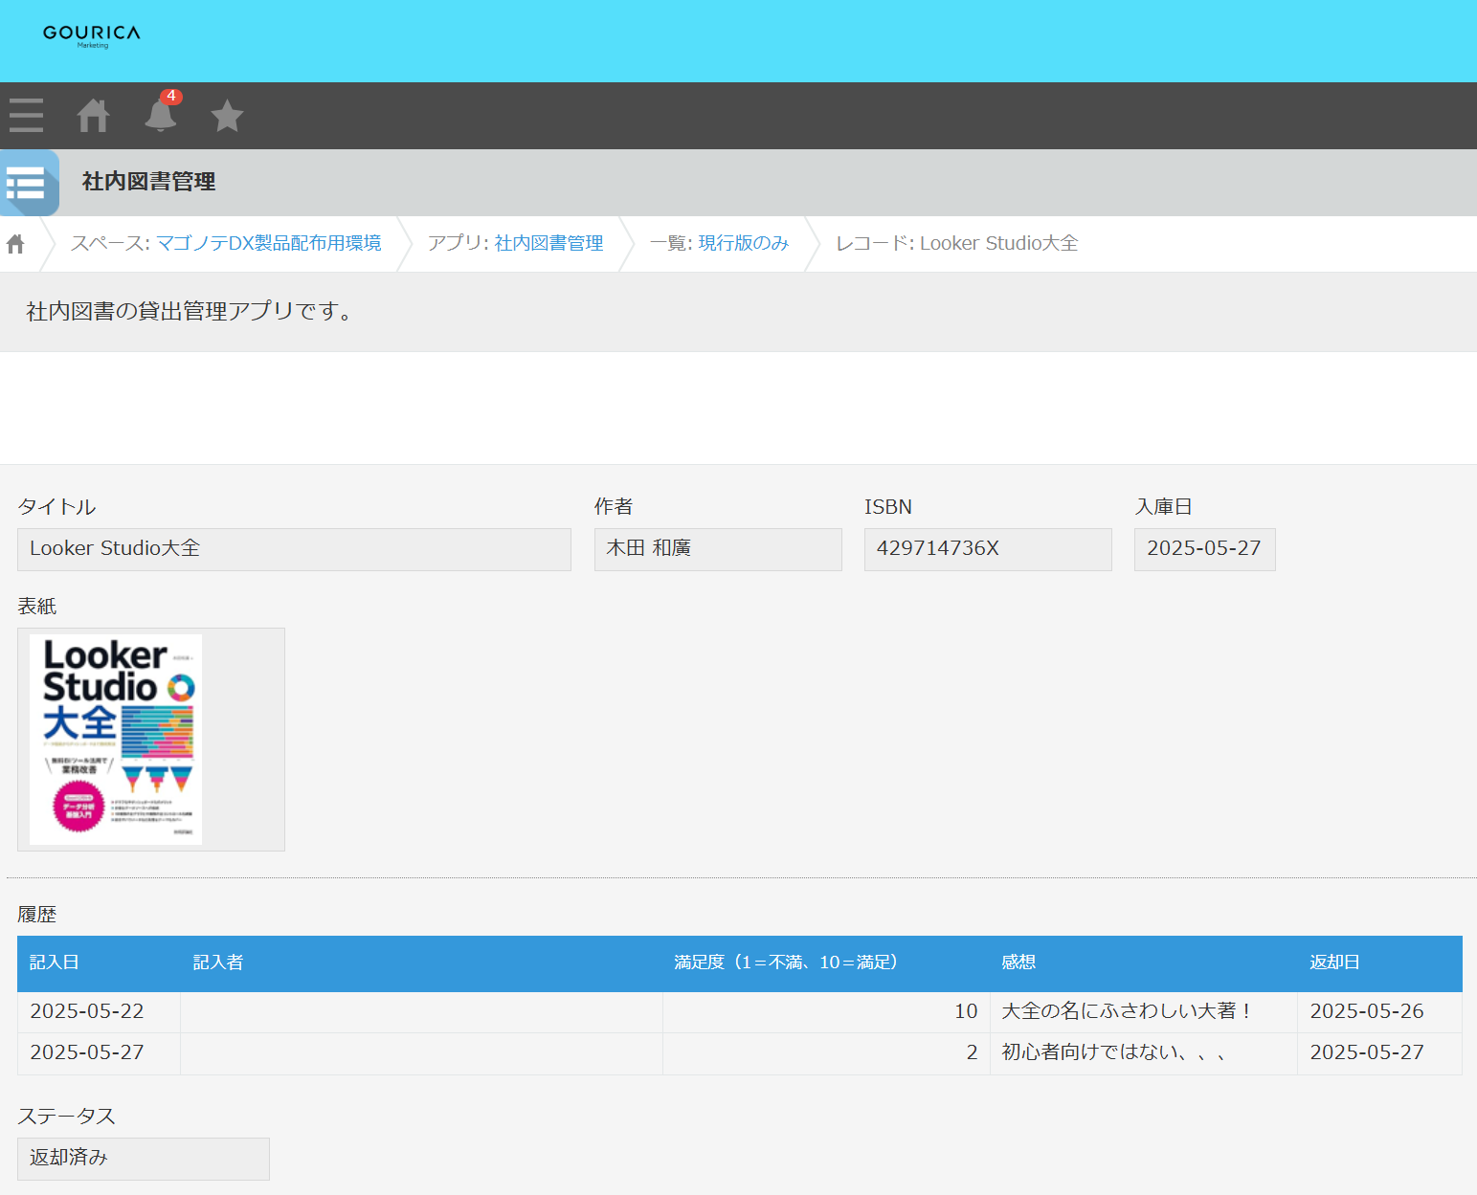Open the 社内図書管理 app breadcrumb link

549,243
